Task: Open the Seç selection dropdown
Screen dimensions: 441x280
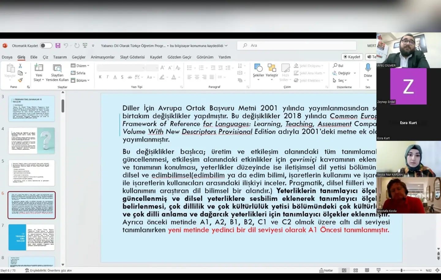Action: pyautogui.click(x=340, y=80)
